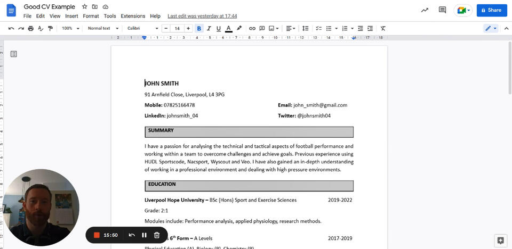The height and width of the screenshot is (249, 512).
Task: Hide the menus with the up chevron
Action: [x=506, y=28]
